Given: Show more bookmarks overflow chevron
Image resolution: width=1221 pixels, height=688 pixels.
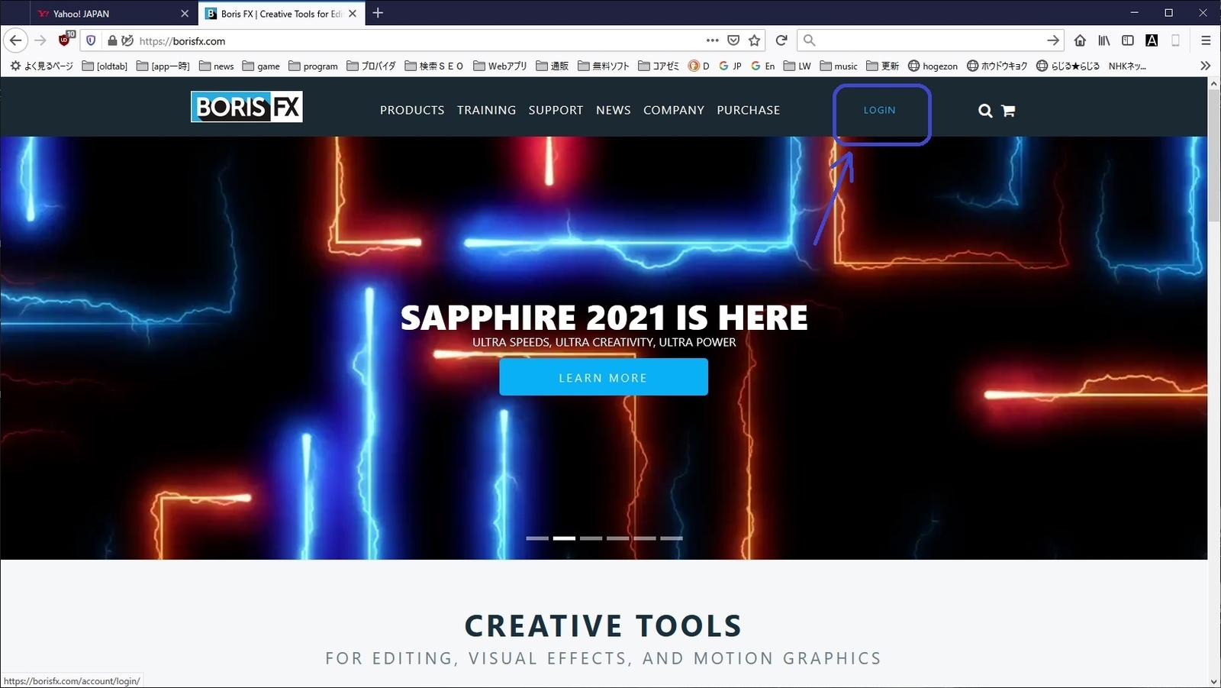Looking at the screenshot, I should (1206, 66).
